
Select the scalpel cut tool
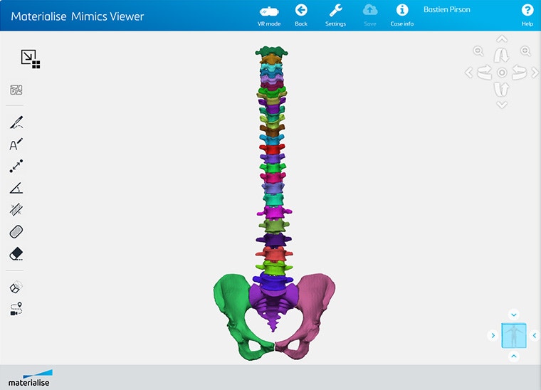coord(17,122)
